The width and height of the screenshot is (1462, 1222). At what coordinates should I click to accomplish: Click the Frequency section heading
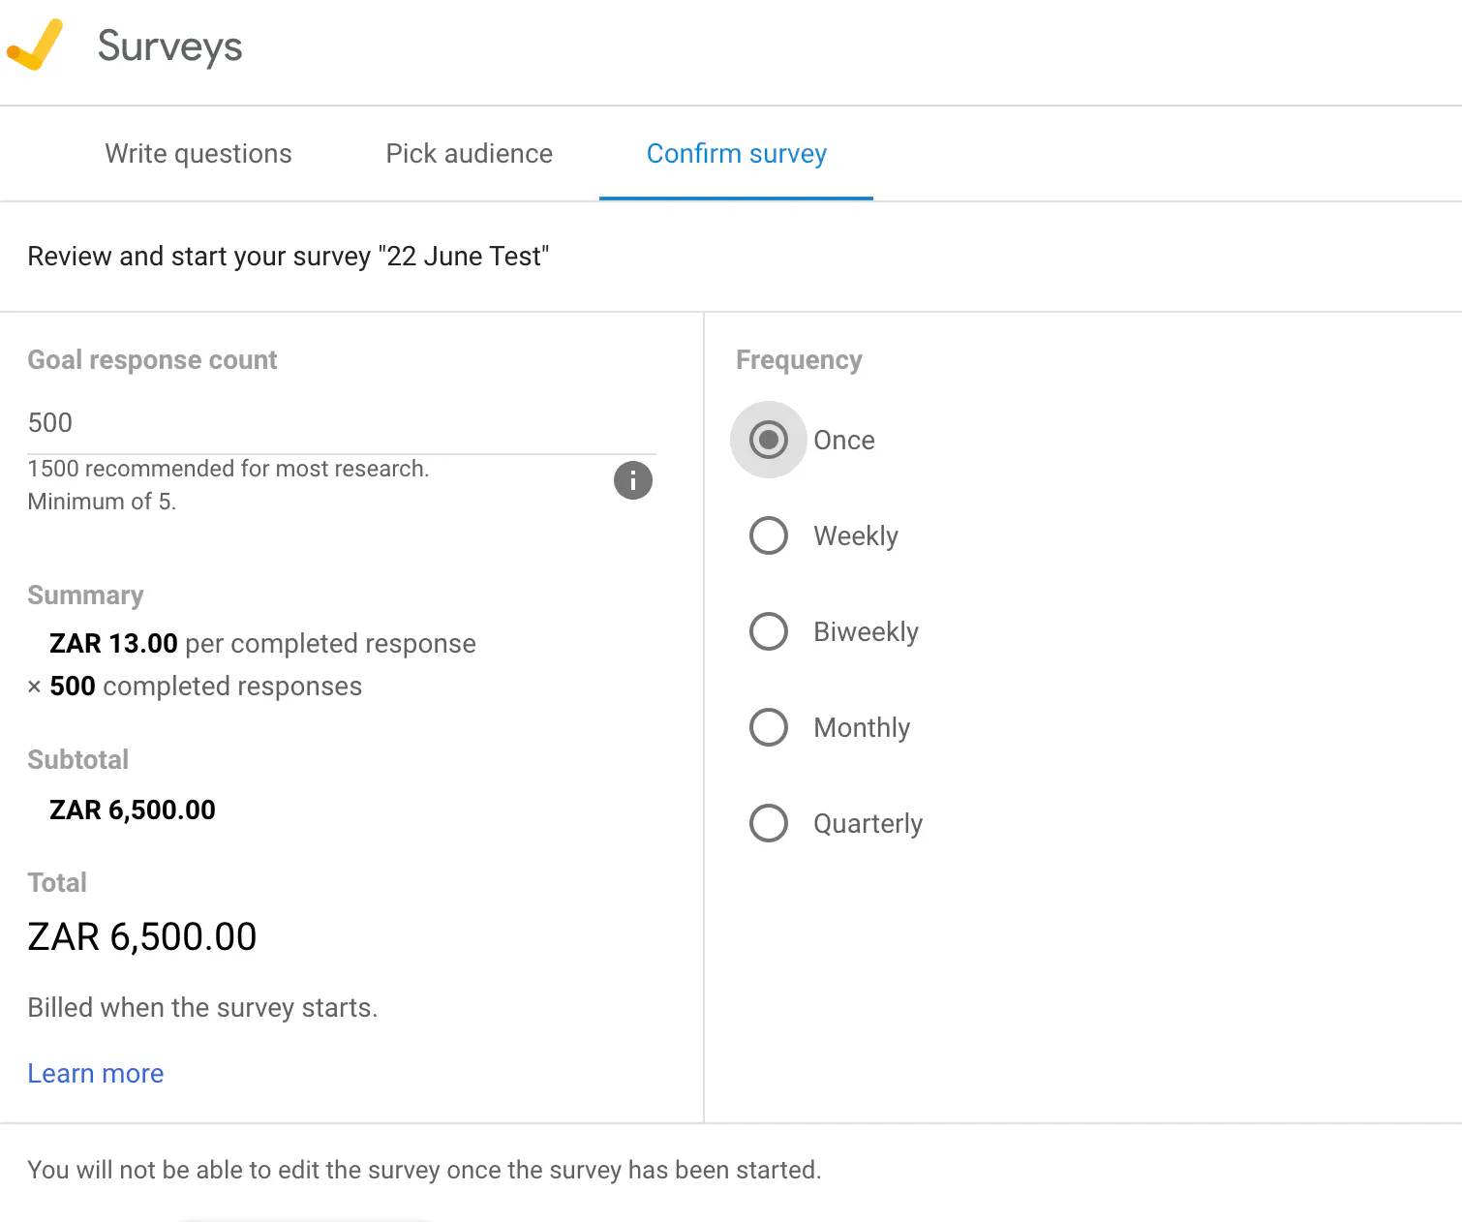[799, 360]
